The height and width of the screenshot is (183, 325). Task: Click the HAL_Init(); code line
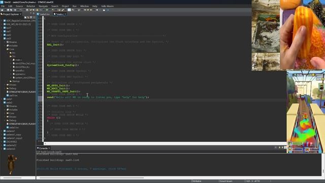pos(55,45)
